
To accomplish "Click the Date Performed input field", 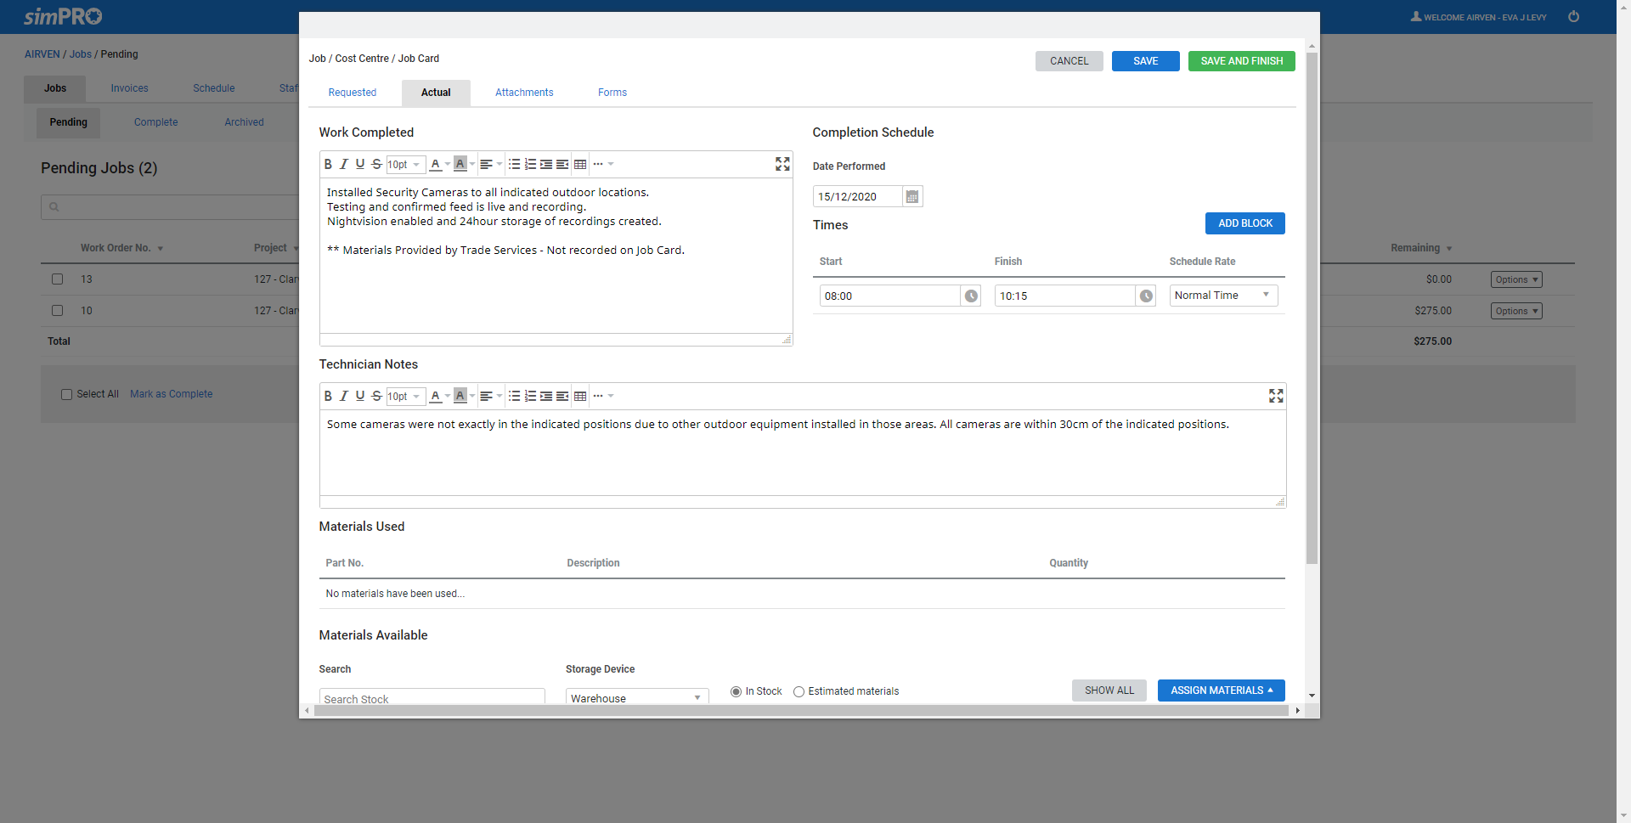I will tap(858, 197).
